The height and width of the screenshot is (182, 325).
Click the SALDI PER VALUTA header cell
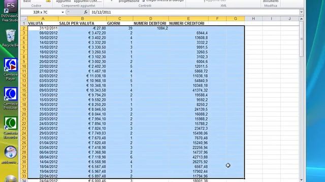click(82, 23)
